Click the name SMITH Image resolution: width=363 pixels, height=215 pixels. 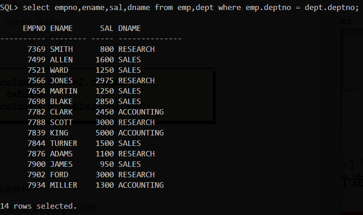61,49
